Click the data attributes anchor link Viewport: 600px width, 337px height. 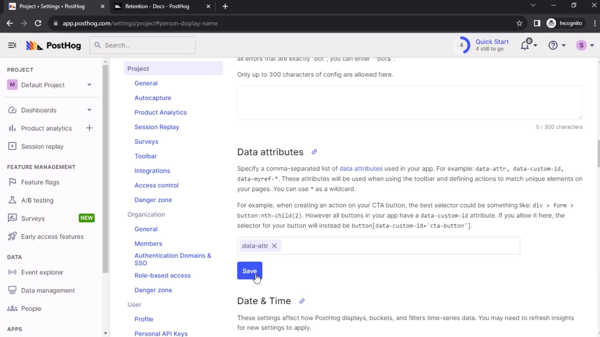click(314, 152)
